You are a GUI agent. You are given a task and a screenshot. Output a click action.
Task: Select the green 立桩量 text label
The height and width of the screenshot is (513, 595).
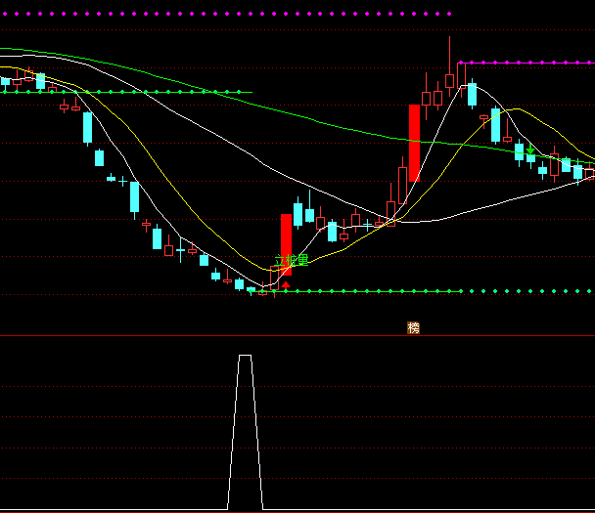[292, 261]
